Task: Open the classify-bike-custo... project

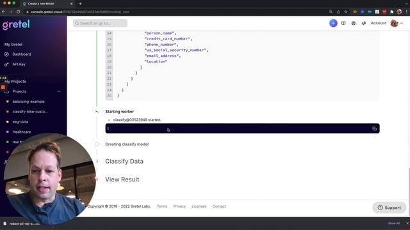Action: coord(30,112)
